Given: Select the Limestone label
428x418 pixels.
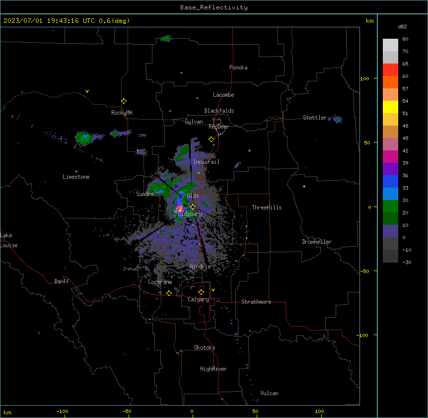Looking at the screenshot, I should coord(76,177).
